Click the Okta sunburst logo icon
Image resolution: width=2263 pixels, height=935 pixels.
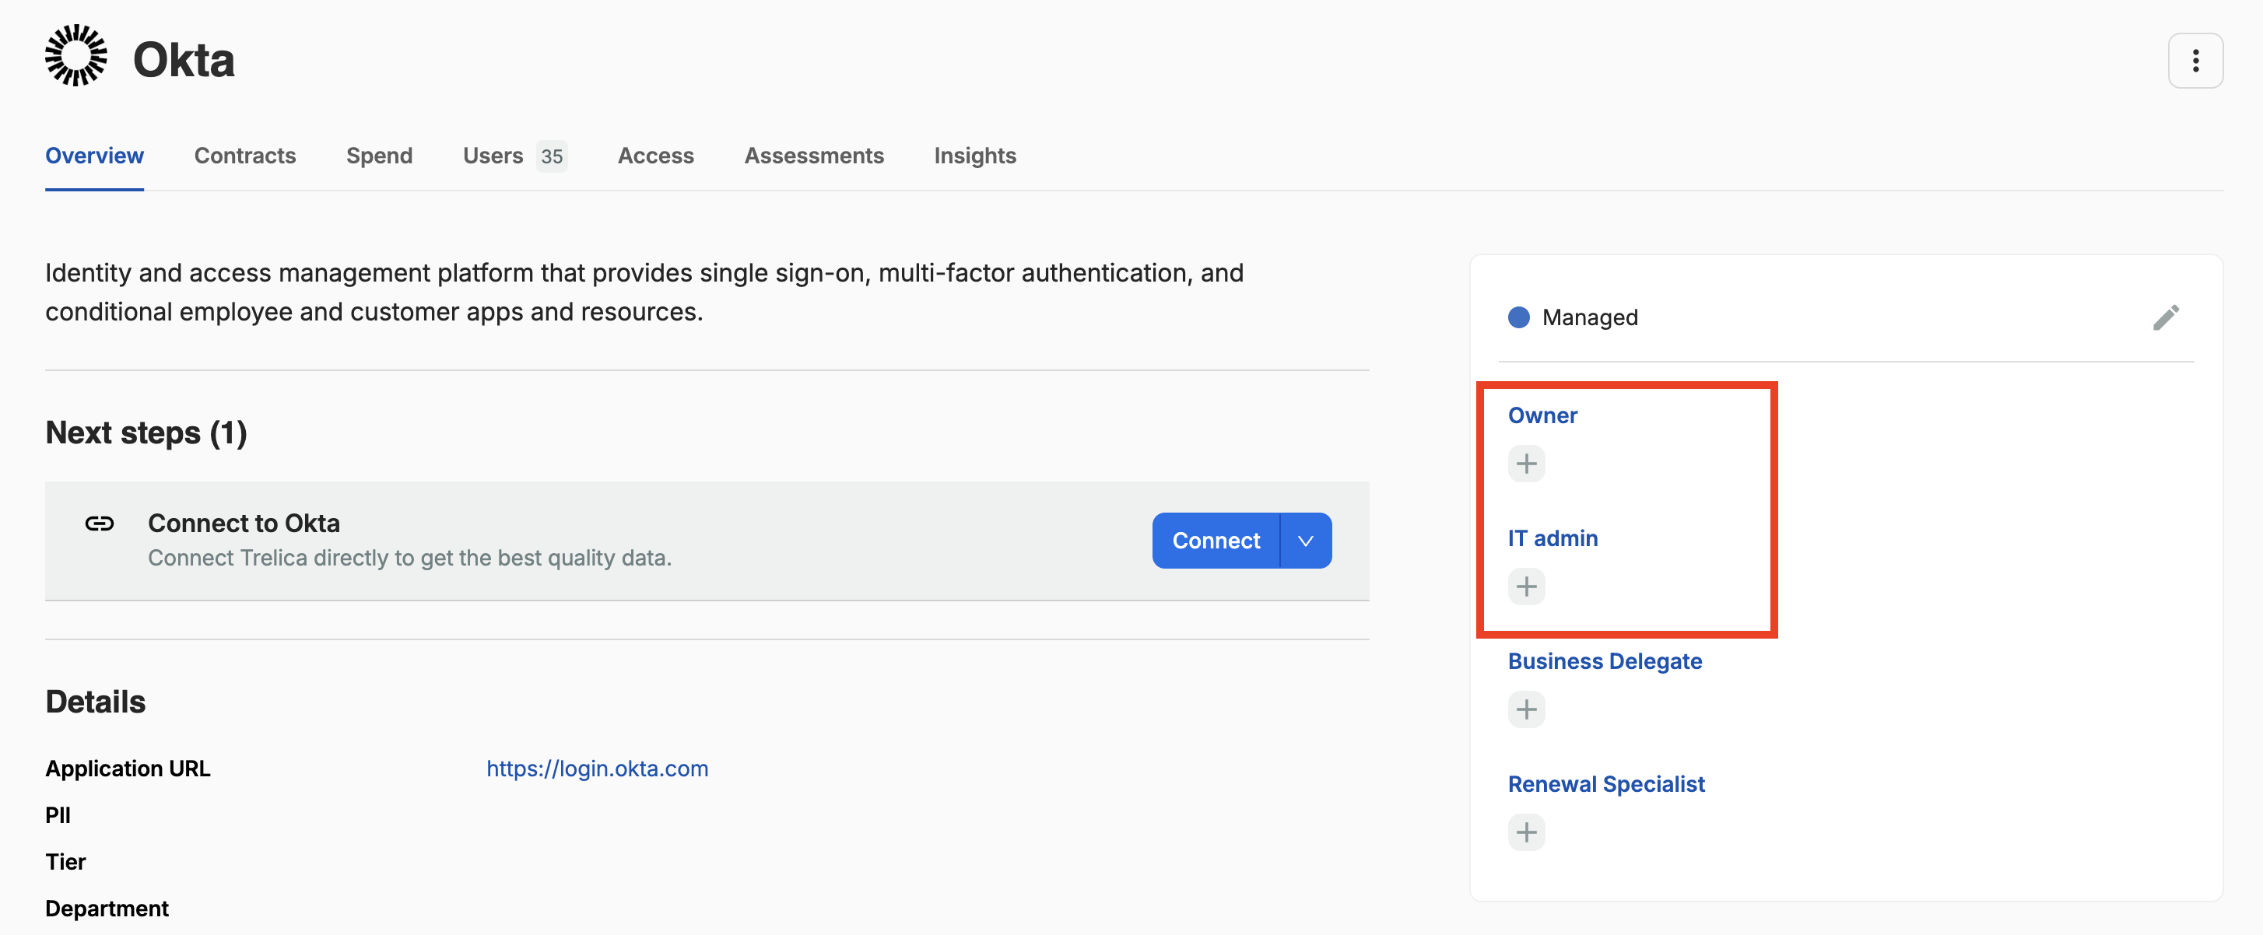click(x=76, y=56)
